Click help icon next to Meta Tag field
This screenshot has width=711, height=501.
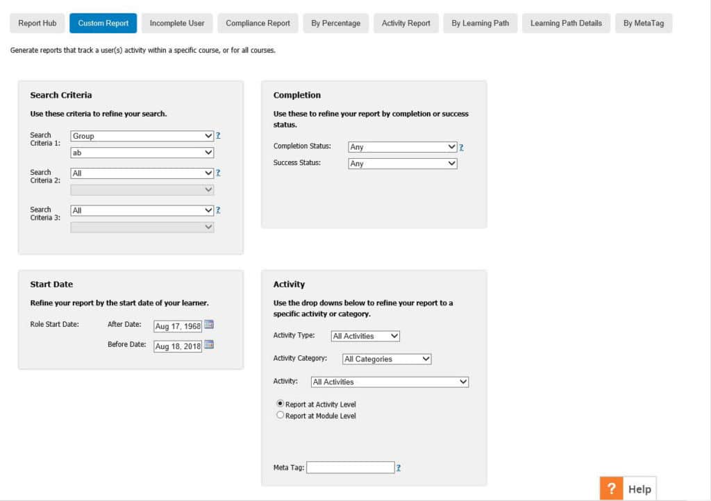pyautogui.click(x=399, y=468)
